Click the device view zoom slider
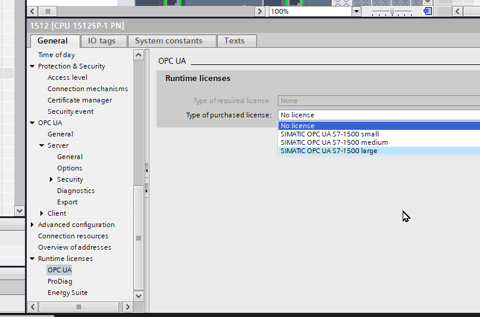The image size is (480, 317). tap(392, 12)
